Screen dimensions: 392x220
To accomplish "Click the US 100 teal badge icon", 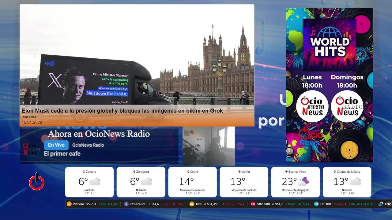I will [x=316, y=204].
